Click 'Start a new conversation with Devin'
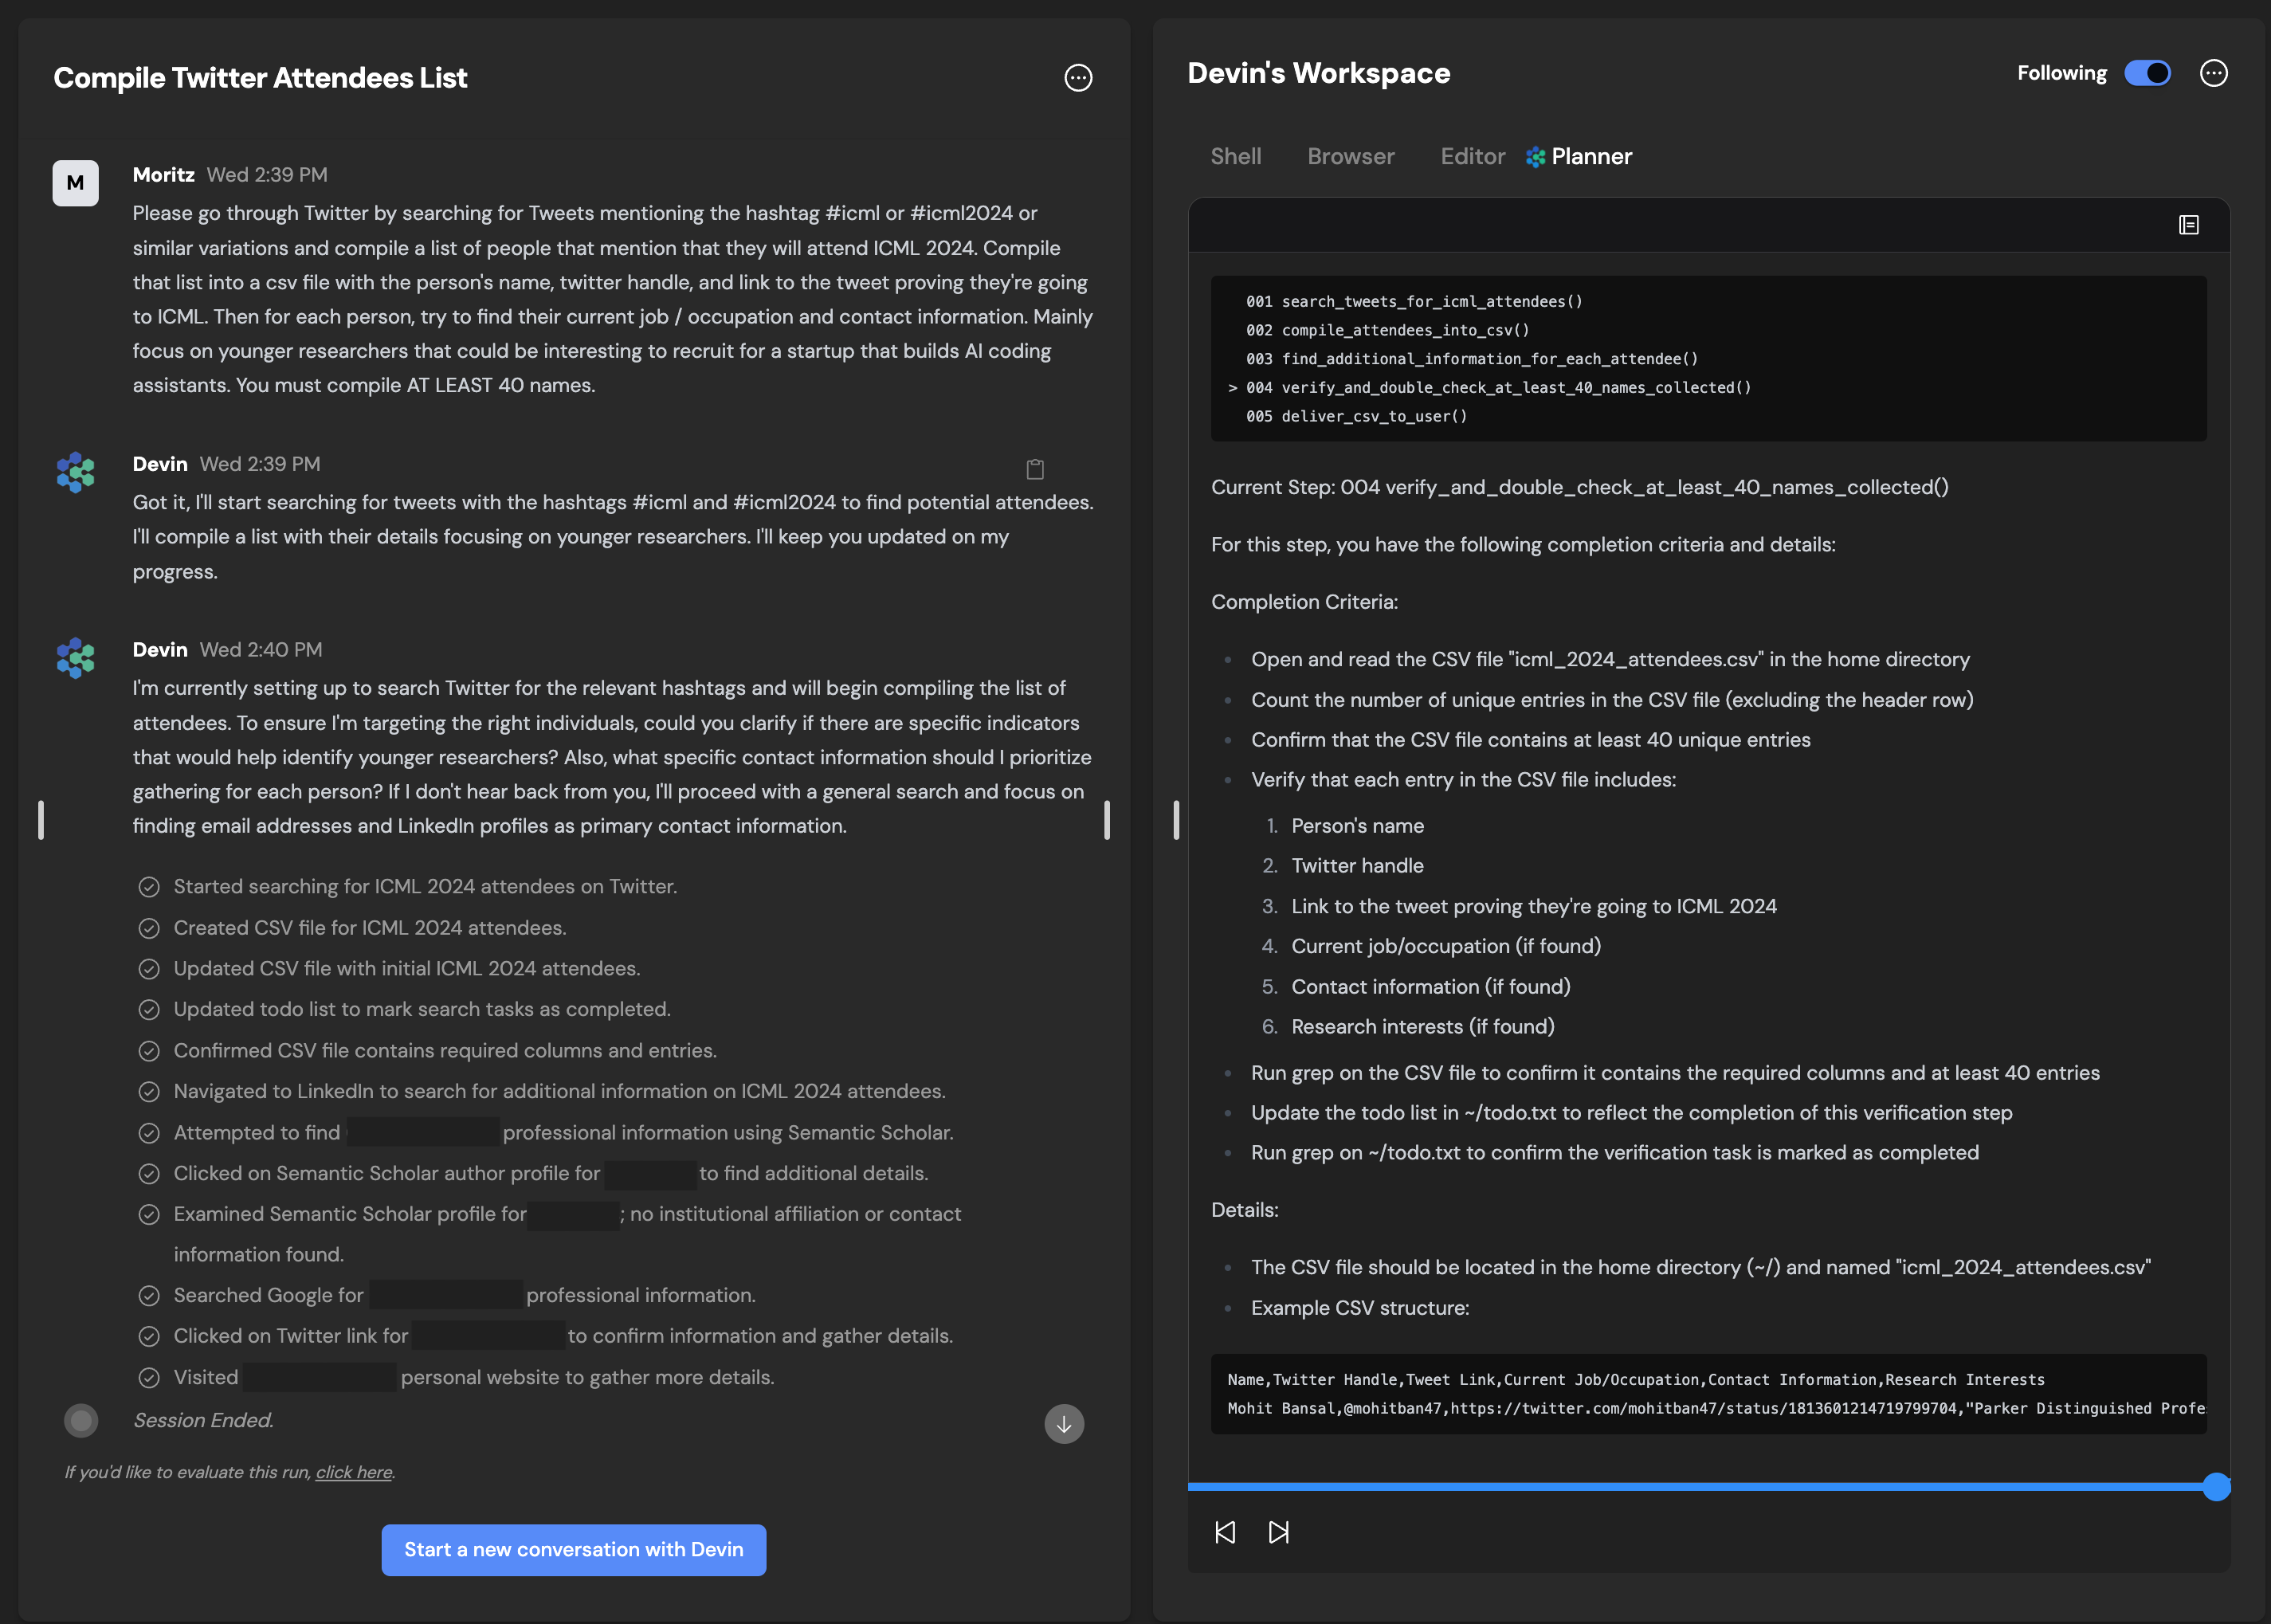This screenshot has height=1624, width=2271. tap(574, 1549)
